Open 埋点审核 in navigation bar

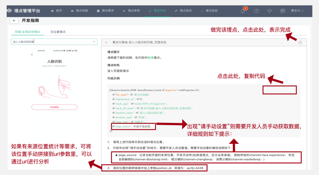pos(131,11)
